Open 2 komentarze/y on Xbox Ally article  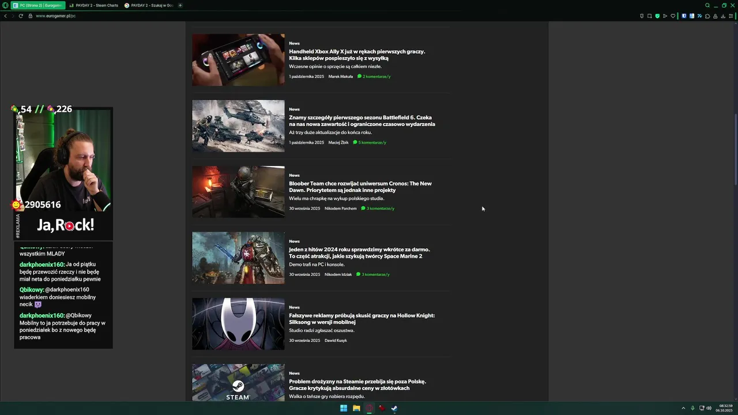pyautogui.click(x=374, y=76)
